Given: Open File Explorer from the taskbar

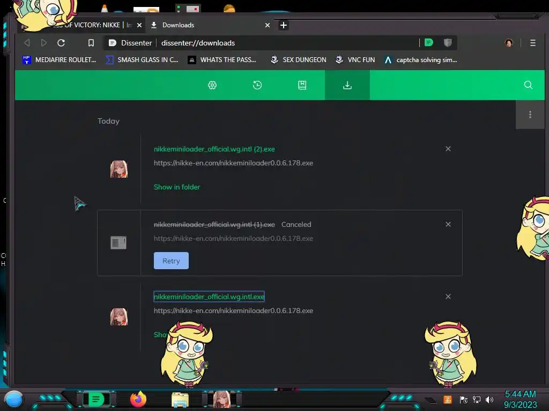Looking at the screenshot, I should [180, 400].
